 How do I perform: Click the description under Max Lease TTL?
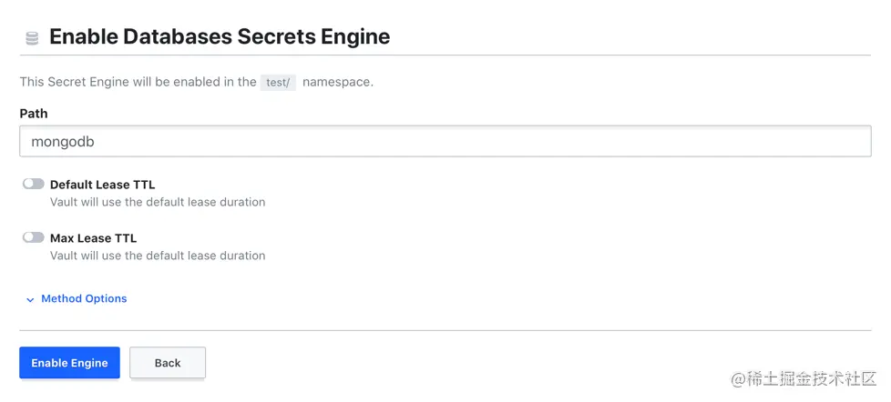[158, 256]
